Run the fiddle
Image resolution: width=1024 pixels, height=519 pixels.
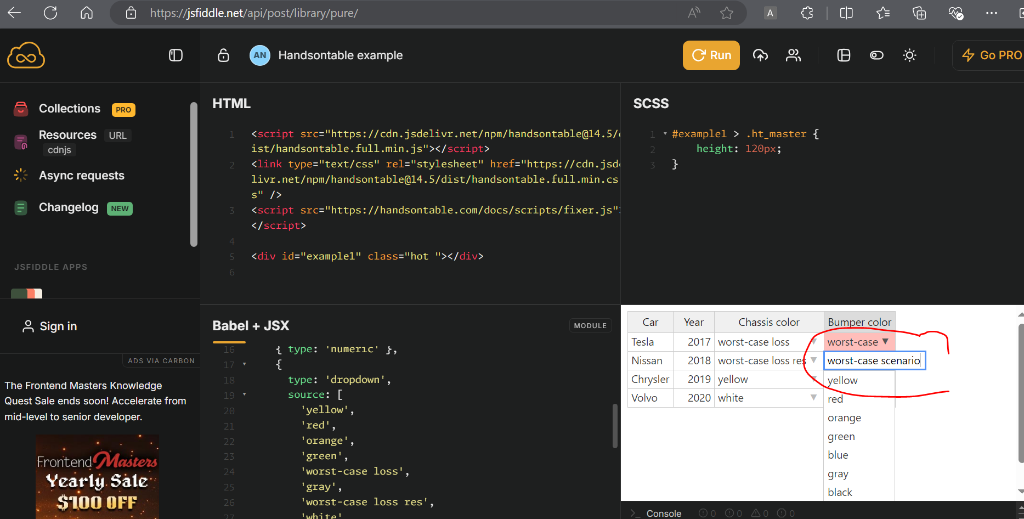click(711, 55)
